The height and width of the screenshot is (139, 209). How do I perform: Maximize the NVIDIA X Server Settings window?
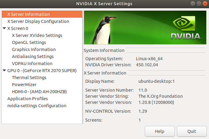(199, 4)
